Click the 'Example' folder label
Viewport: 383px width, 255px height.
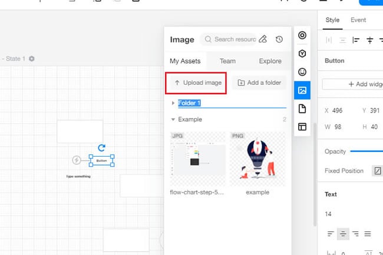[x=190, y=120]
